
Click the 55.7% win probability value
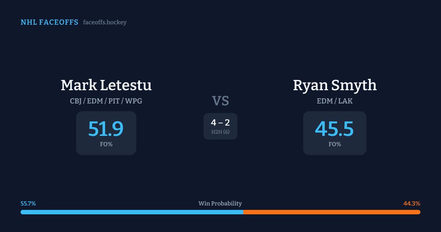click(x=28, y=204)
